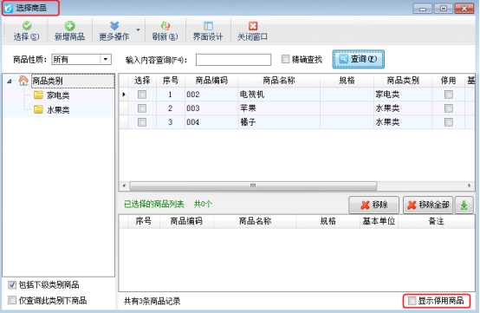Click the 移除 button
The image size is (480, 313).
point(373,205)
